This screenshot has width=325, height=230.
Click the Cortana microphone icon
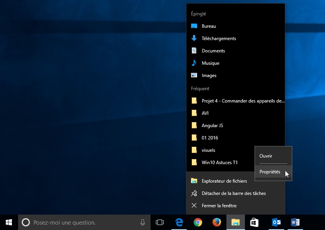coord(142,222)
